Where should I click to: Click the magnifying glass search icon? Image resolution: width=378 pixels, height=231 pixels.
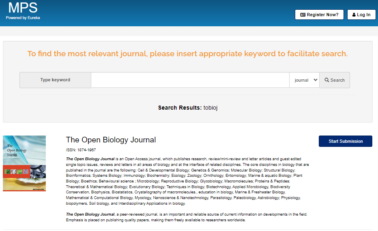pos(327,80)
